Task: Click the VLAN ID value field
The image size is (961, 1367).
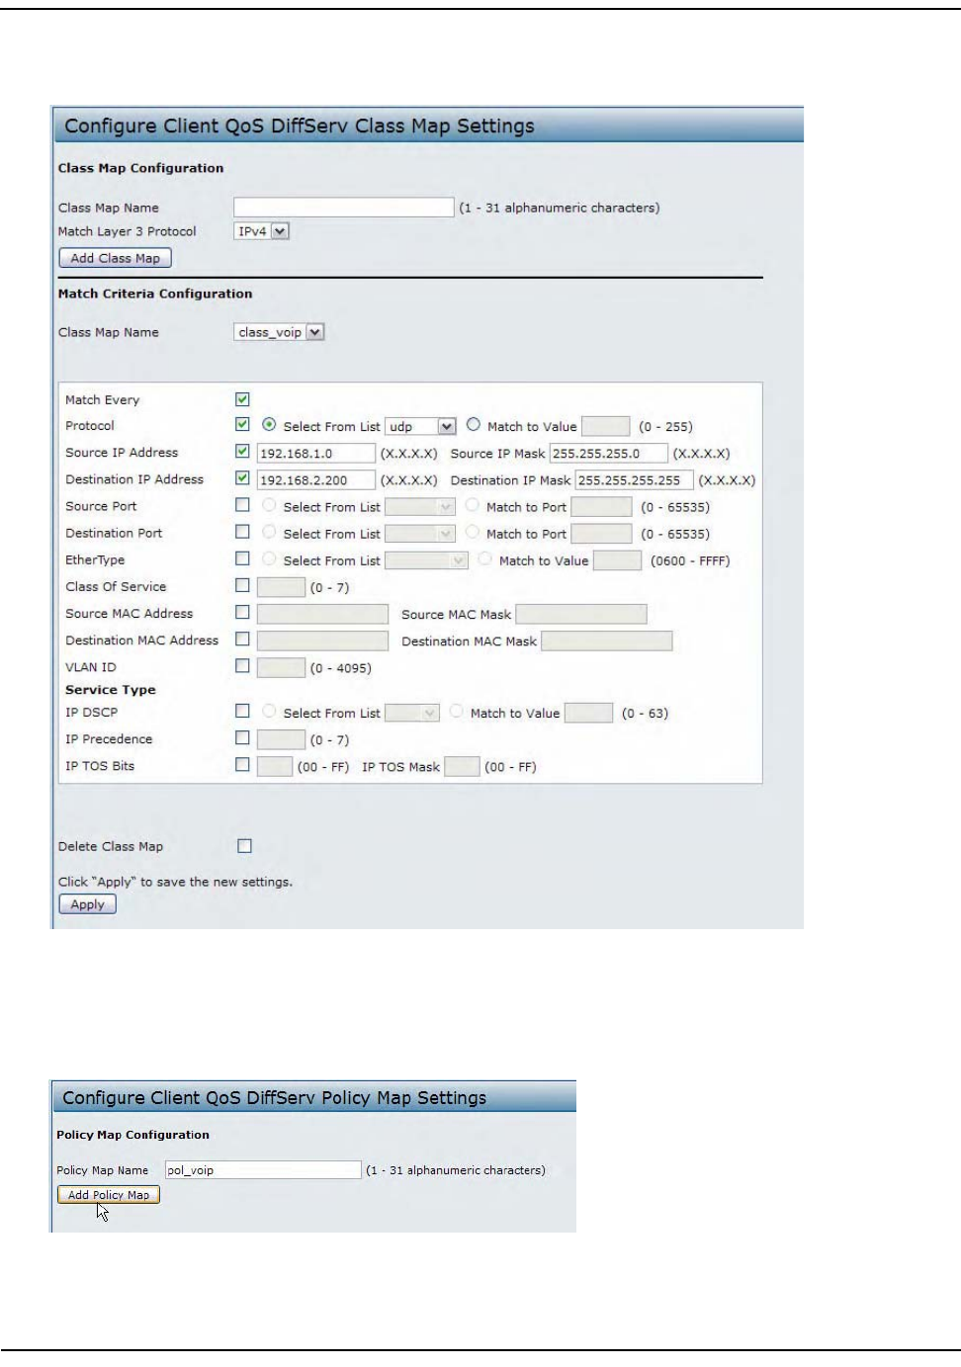Action: (x=281, y=667)
